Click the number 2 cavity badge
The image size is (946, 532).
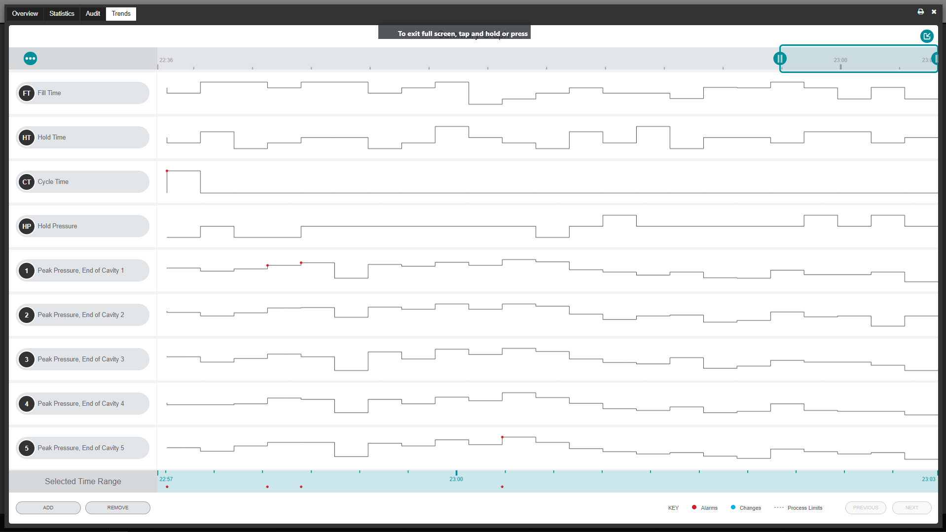27,315
